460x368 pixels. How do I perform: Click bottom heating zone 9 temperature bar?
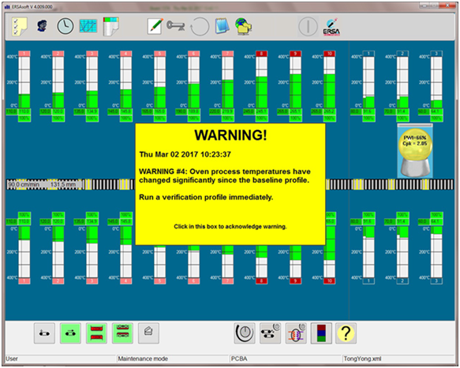pos(295,262)
